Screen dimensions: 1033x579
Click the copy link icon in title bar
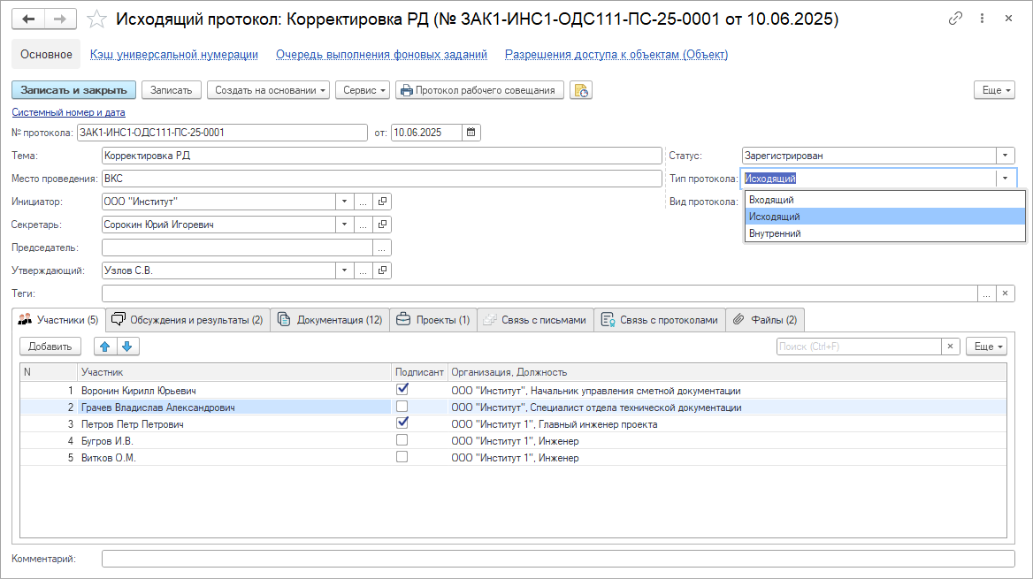tap(955, 19)
